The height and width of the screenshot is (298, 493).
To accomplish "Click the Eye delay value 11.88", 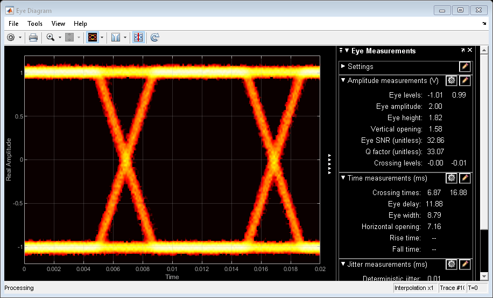I will click(434, 204).
